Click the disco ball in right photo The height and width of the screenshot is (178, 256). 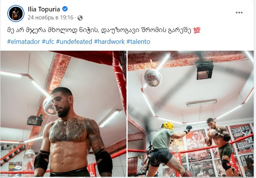(153, 78)
